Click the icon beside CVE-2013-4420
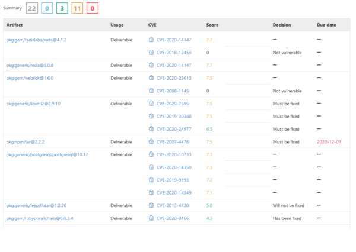 [151, 205]
